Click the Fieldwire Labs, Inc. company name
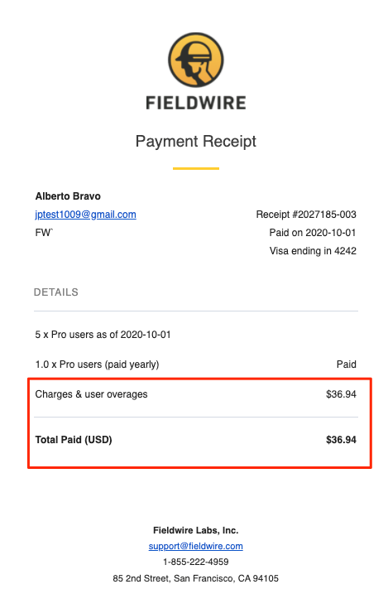The width and height of the screenshot is (388, 589). tap(195, 530)
